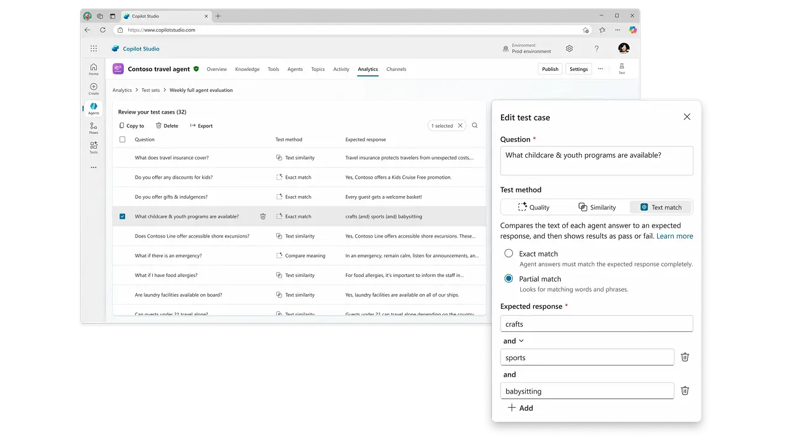Click the Settings button
789x444 pixels.
coord(579,69)
